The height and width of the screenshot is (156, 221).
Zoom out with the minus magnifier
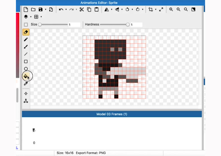tap(178, 10)
